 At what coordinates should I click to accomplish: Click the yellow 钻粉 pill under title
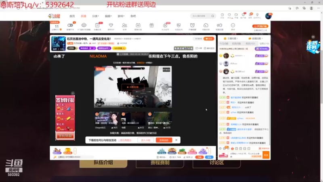119,48
